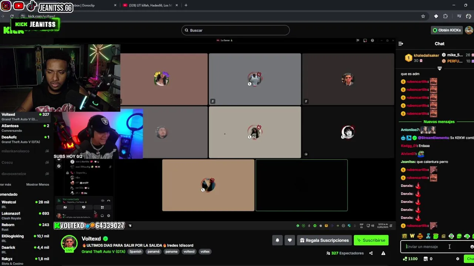Image resolution: width=474 pixels, height=266 pixels.
Task: Open the Reborn recommended channel
Action: pos(25,227)
